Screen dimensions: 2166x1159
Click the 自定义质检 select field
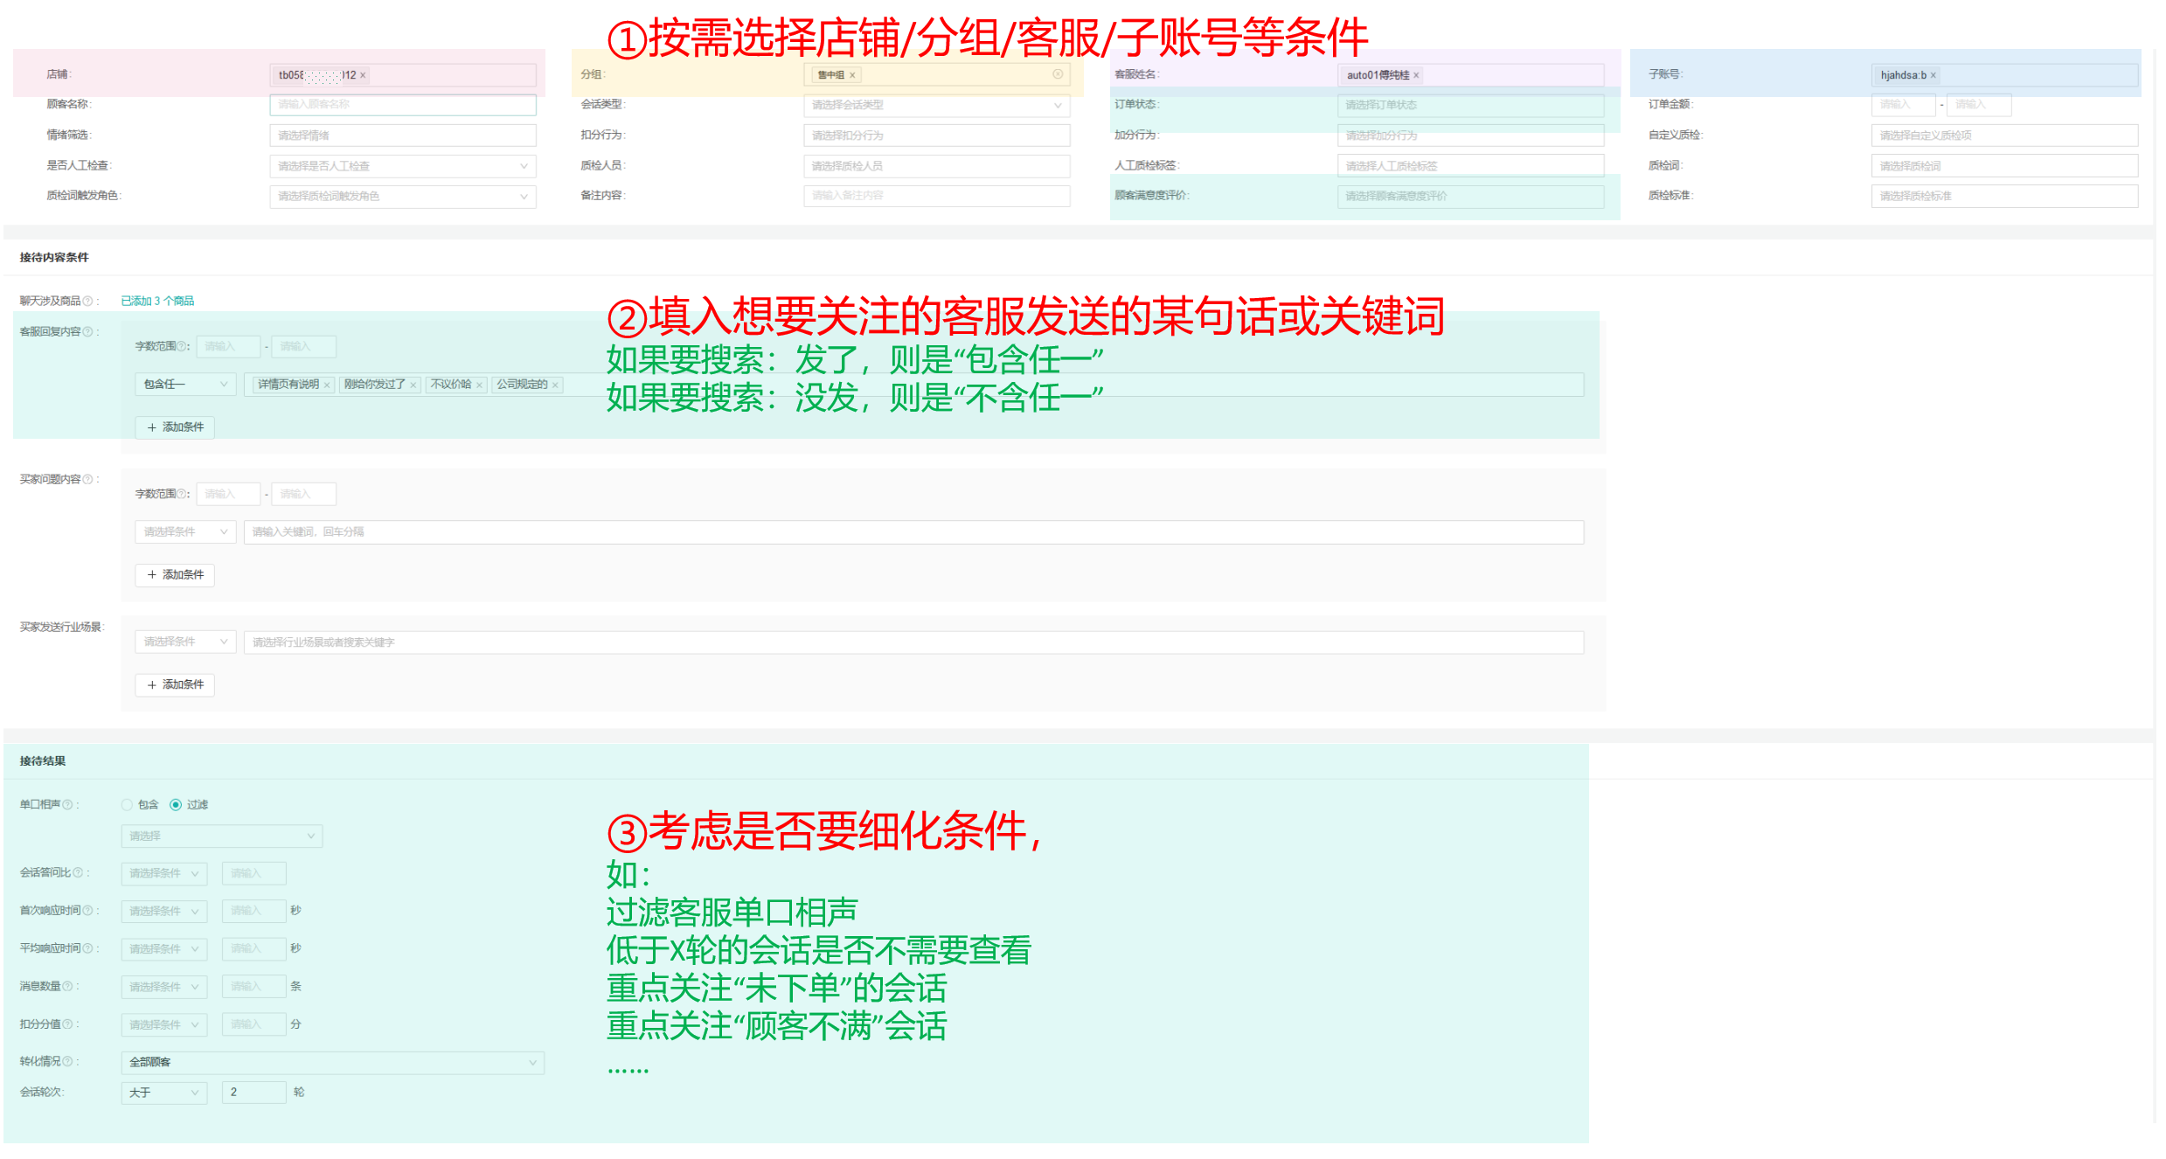point(2004,135)
